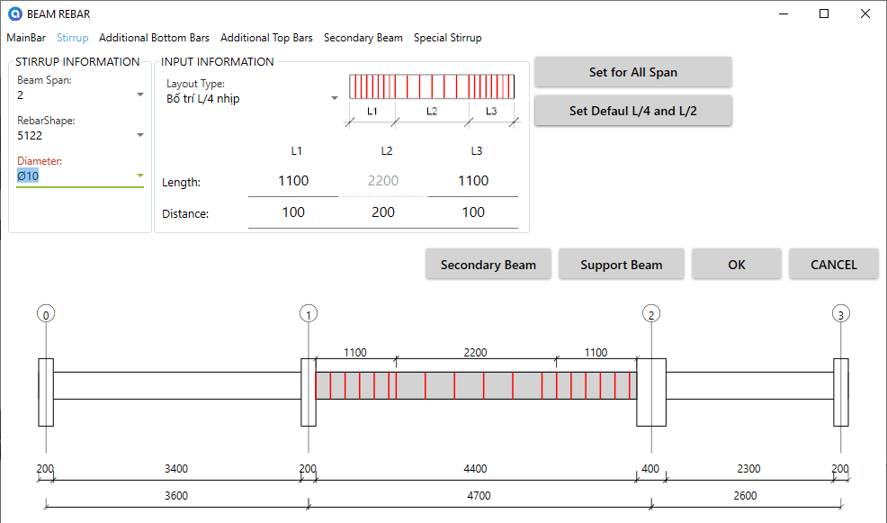The image size is (887, 523).
Task: Click Set Defaul L/4 and L/2
Action: (x=633, y=111)
